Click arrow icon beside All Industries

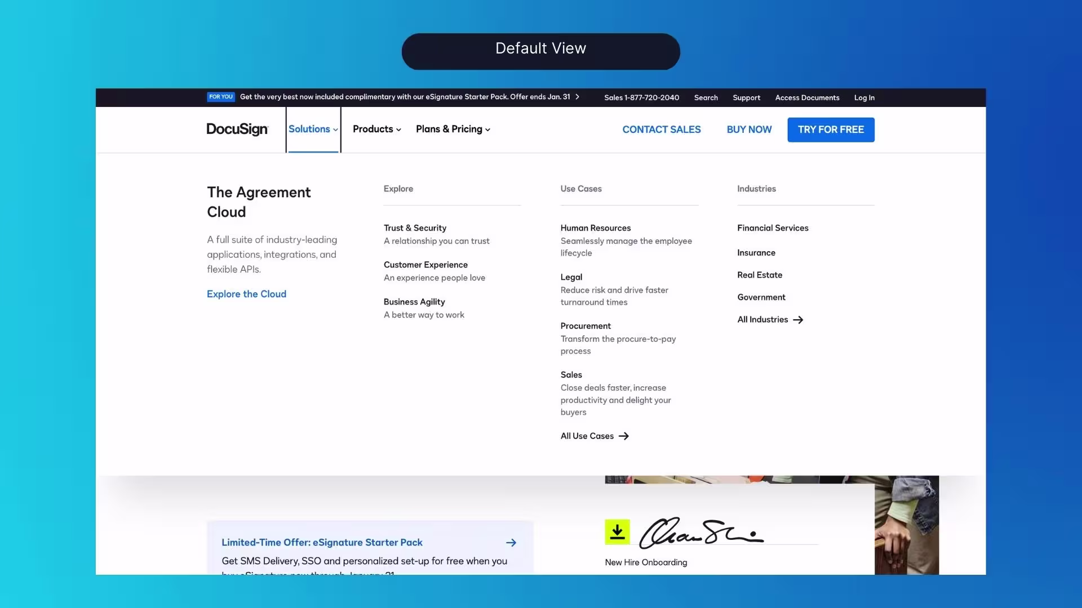coord(798,320)
